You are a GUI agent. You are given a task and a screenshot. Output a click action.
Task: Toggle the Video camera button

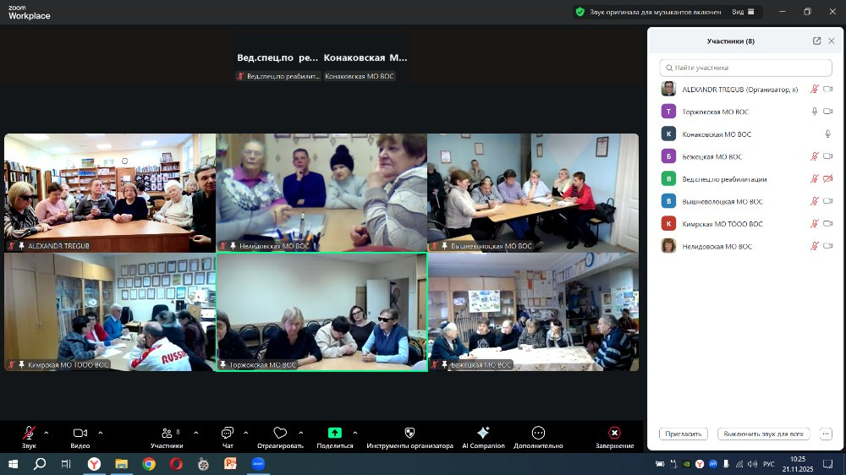tap(80, 433)
